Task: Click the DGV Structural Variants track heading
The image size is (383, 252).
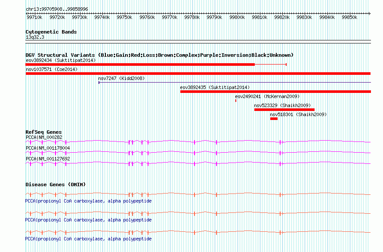Action: click(160, 55)
